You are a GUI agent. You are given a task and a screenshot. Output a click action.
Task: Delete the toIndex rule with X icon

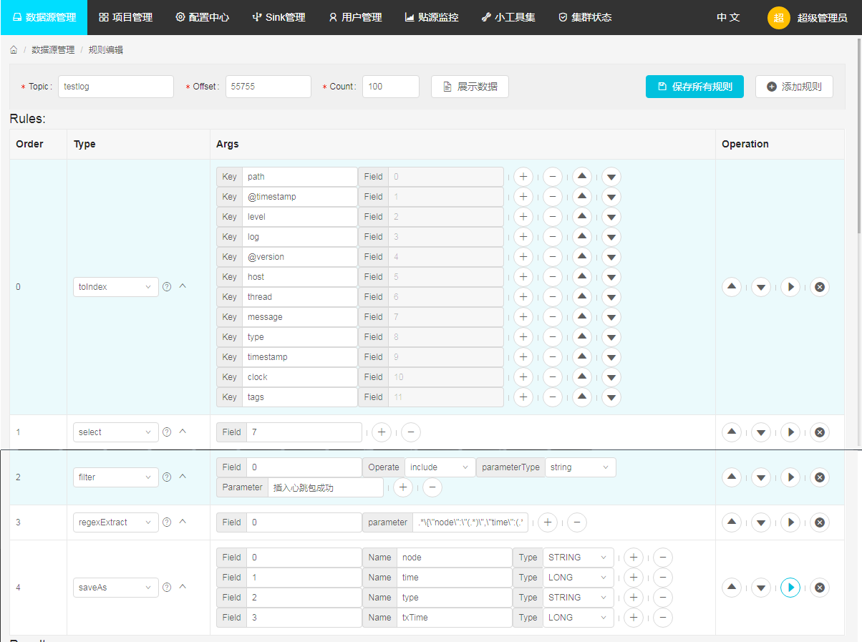pyautogui.click(x=820, y=287)
